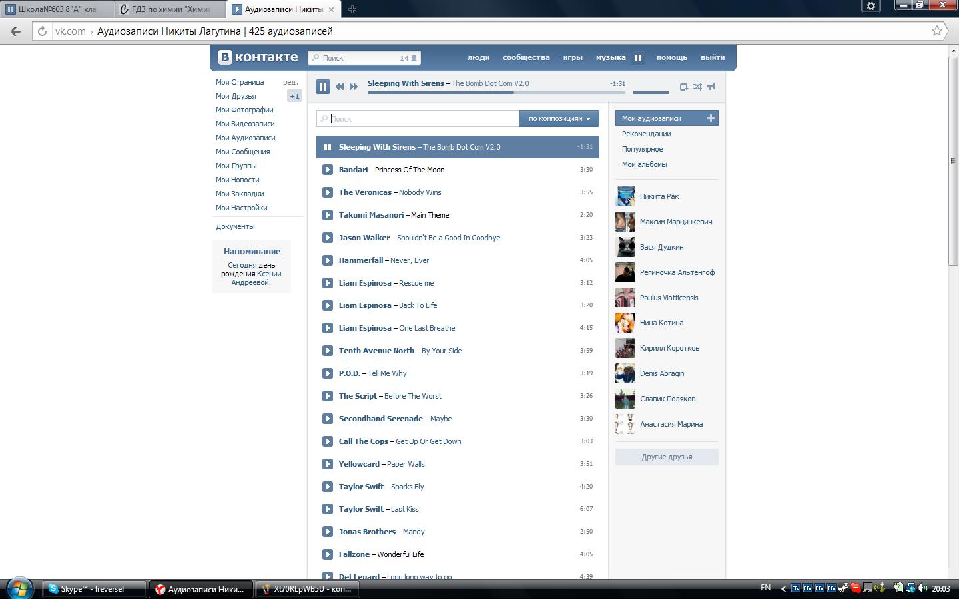
Task: Play Secondhand Serenade Maybe
Action: tap(328, 419)
